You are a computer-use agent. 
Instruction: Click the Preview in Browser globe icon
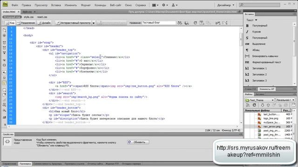[187, 23]
